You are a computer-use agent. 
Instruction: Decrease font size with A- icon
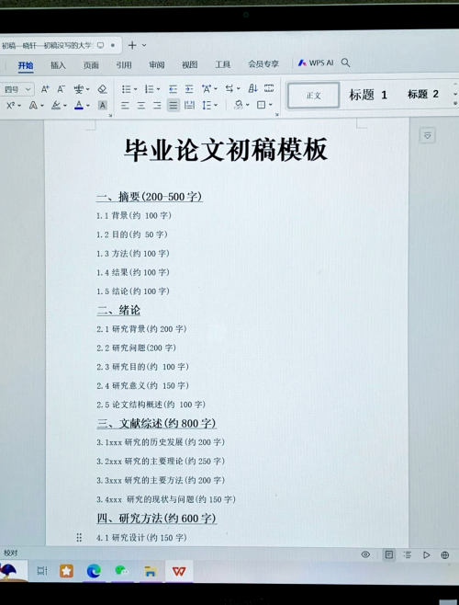[x=61, y=89]
